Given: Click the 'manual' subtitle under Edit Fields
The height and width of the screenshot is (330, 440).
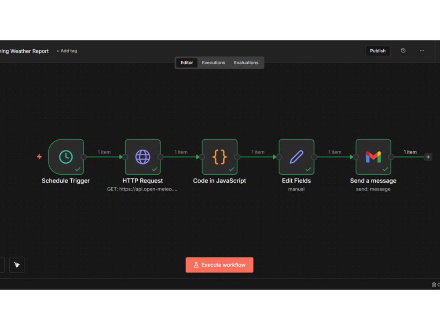Looking at the screenshot, I should click(x=296, y=189).
